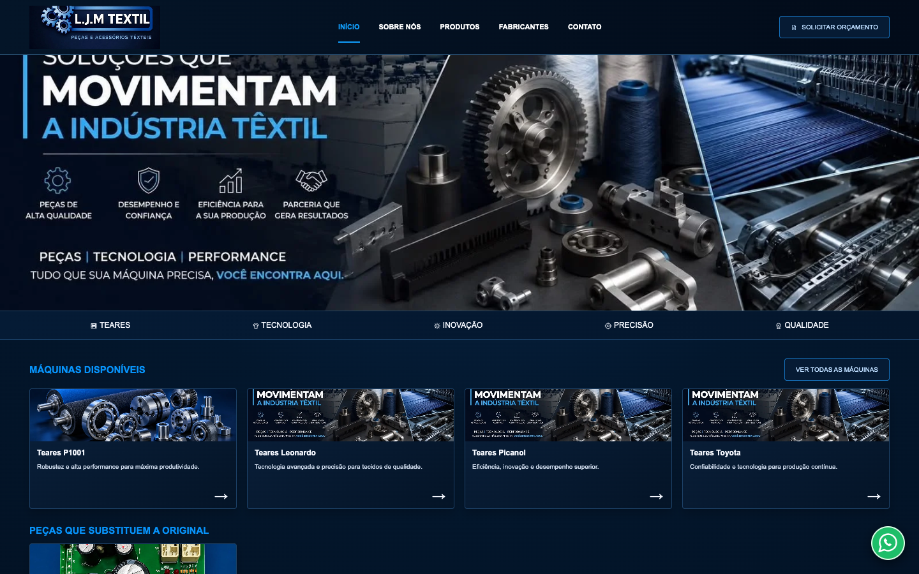This screenshot has width=919, height=574.
Task: Click the Tecnologia icon in feature strip
Action: [256, 326]
